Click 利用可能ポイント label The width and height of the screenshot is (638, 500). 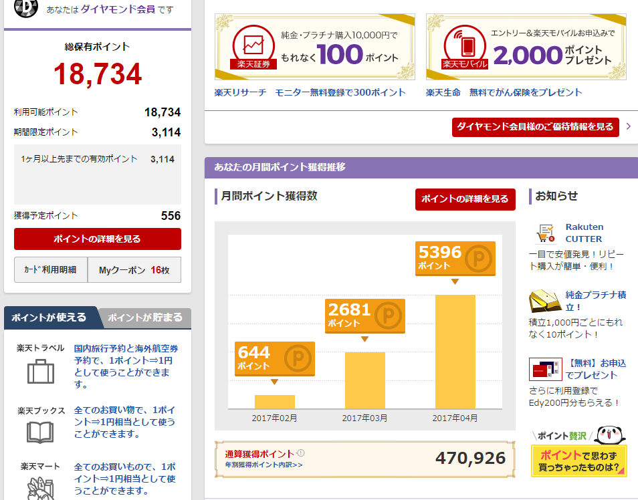pos(45,112)
